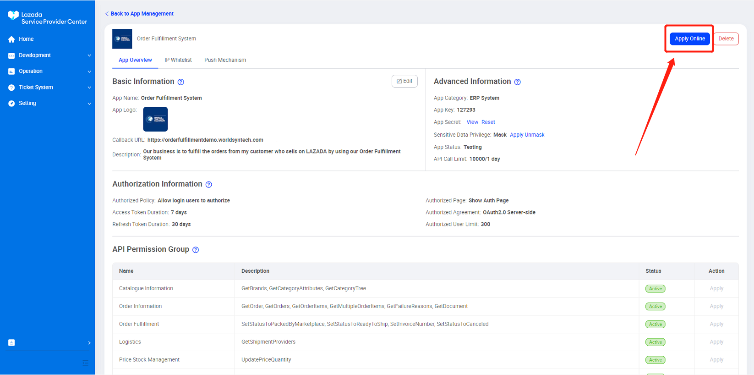
Task: Open help icon beside Advanced Information
Action: click(x=518, y=82)
